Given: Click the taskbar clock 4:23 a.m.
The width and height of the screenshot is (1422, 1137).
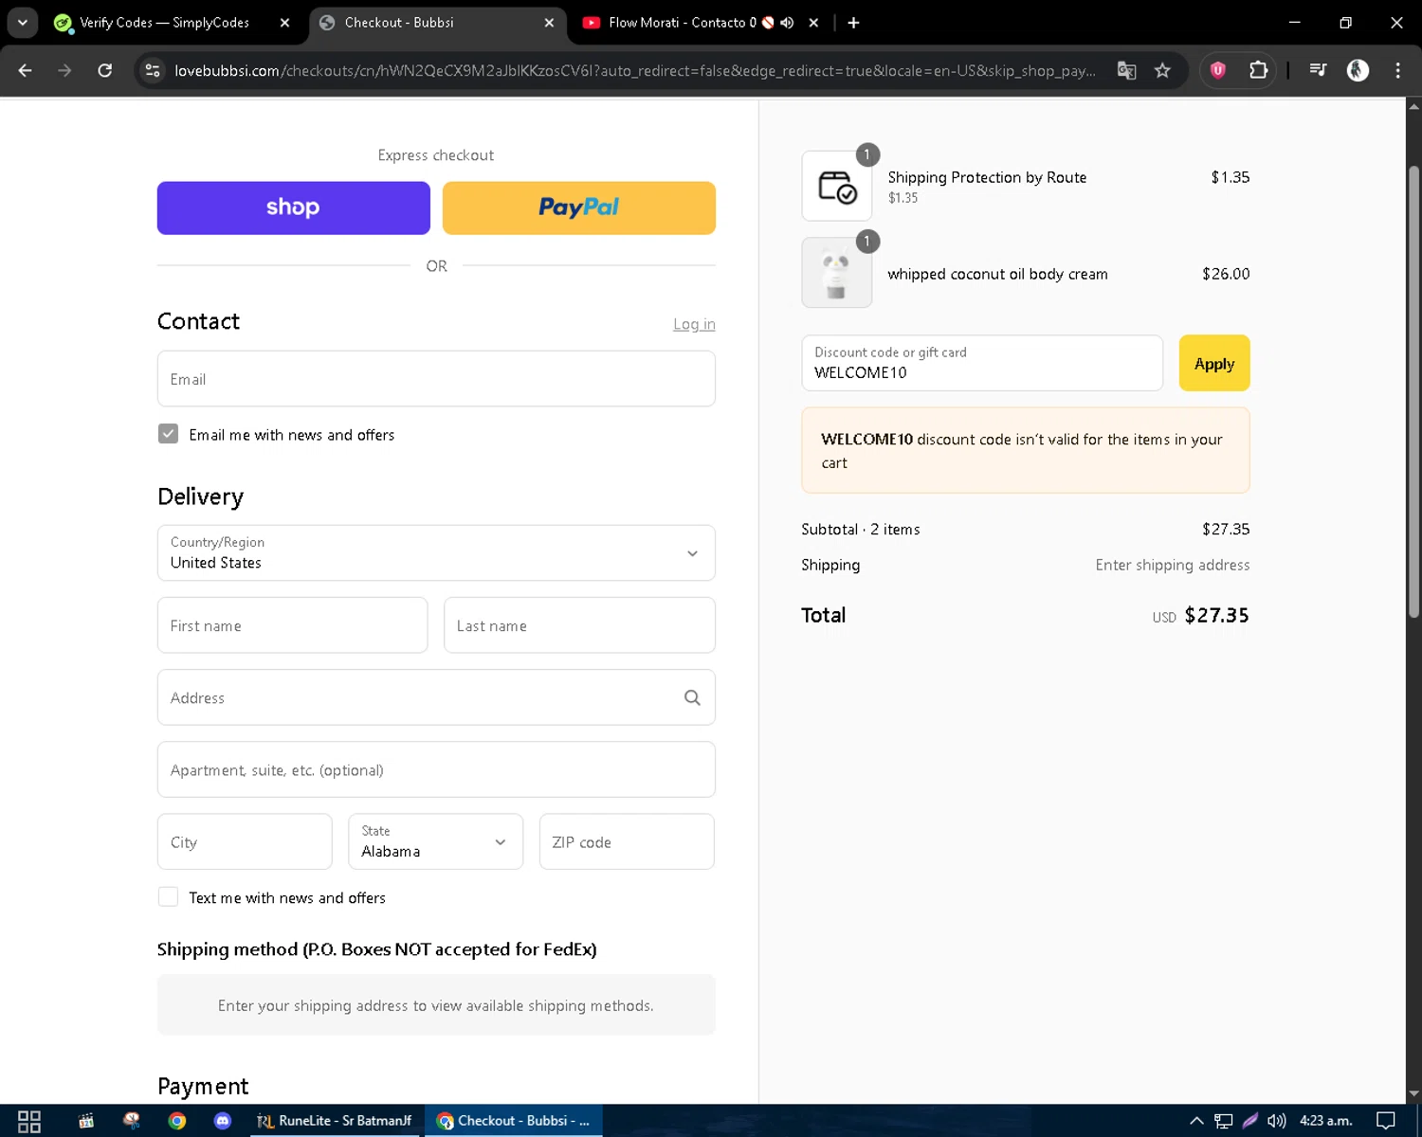Looking at the screenshot, I should pyautogui.click(x=1326, y=1121).
